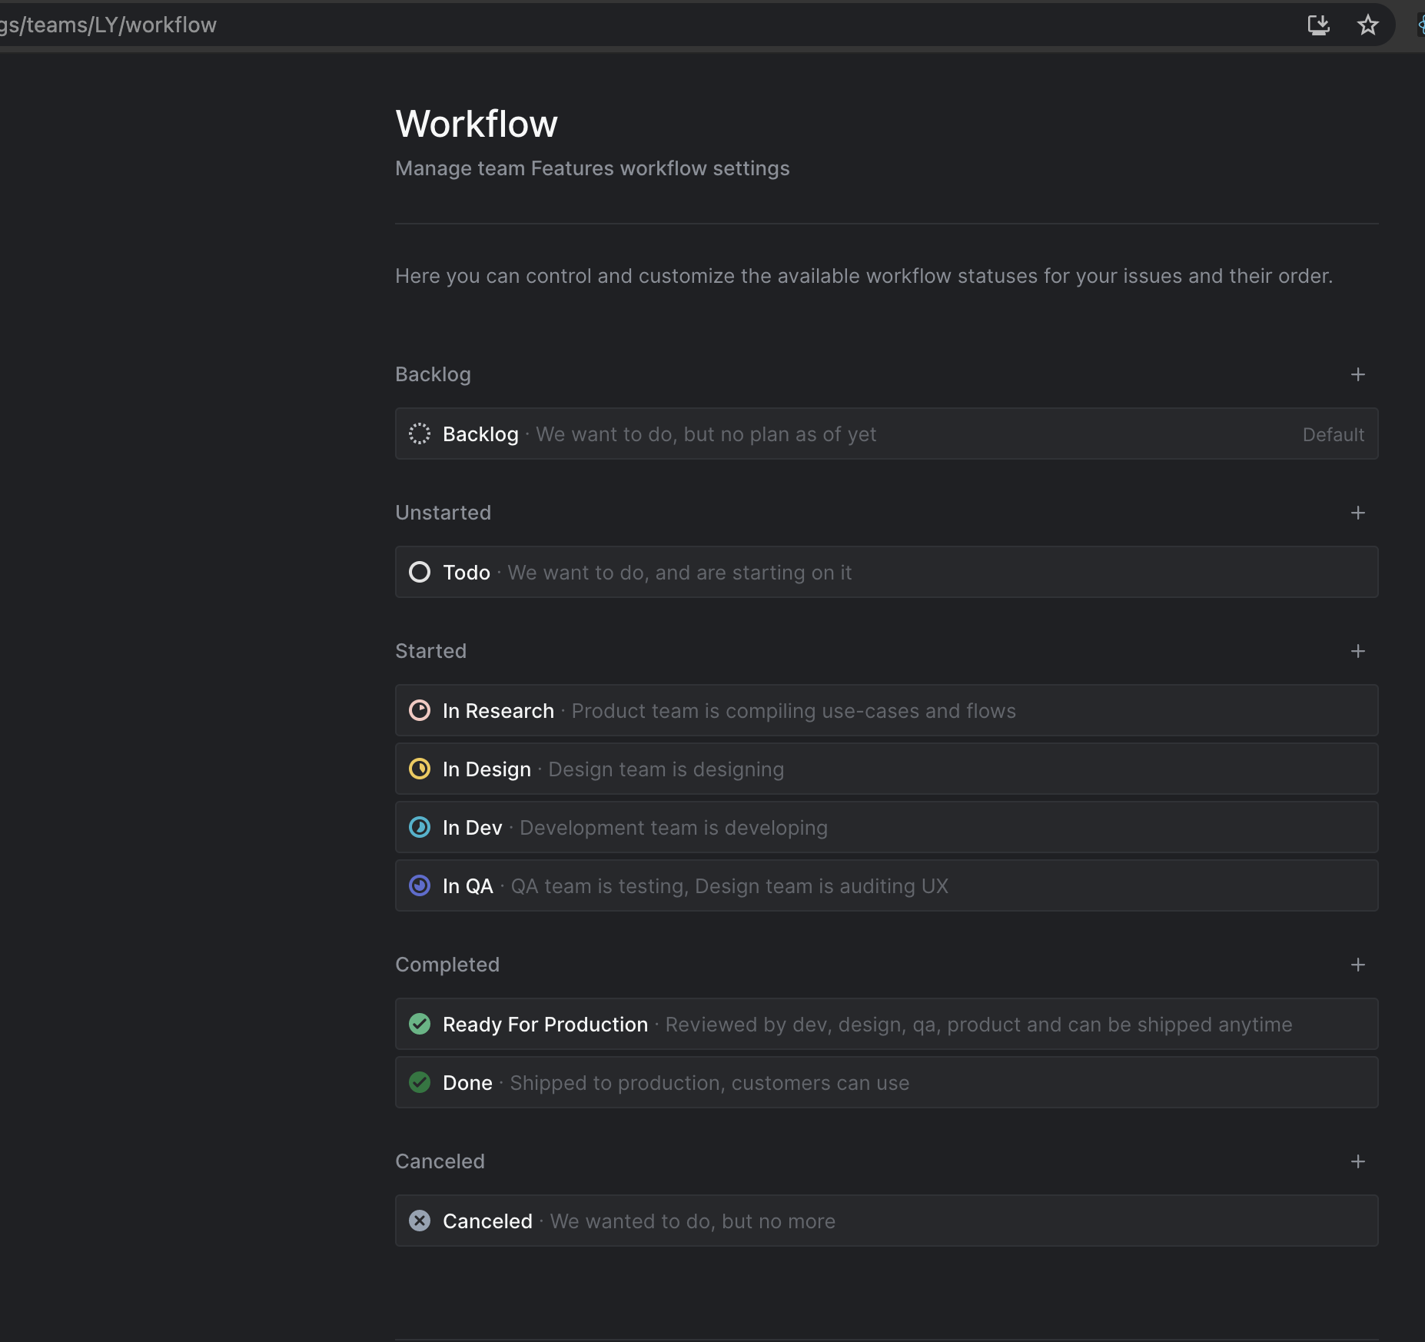Click the Canceled status description text
The image size is (1425, 1342).
click(693, 1221)
